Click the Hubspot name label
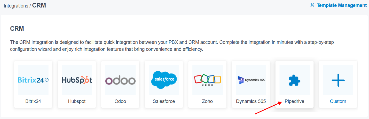This screenshot has height=119, width=369. [x=77, y=101]
